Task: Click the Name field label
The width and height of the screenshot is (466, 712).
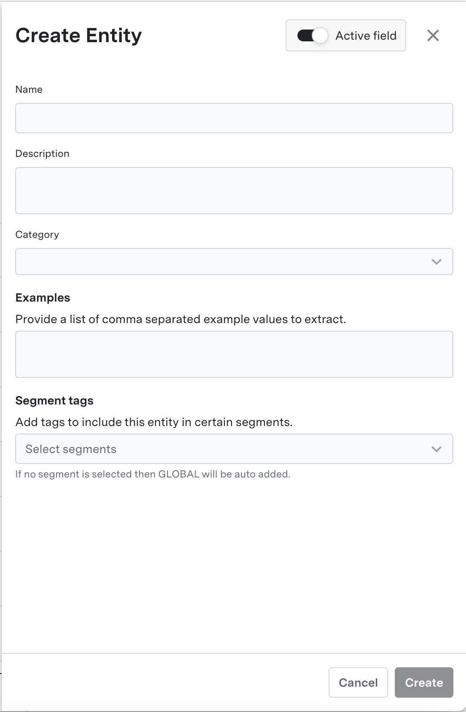Action: pyautogui.click(x=29, y=89)
